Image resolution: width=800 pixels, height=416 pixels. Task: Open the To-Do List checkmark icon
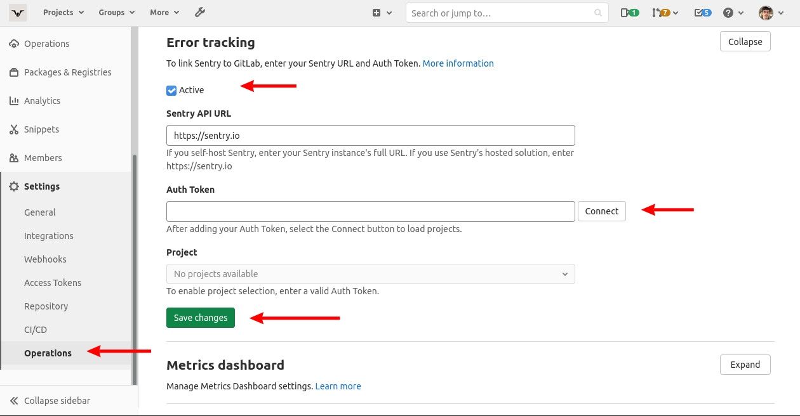click(702, 12)
